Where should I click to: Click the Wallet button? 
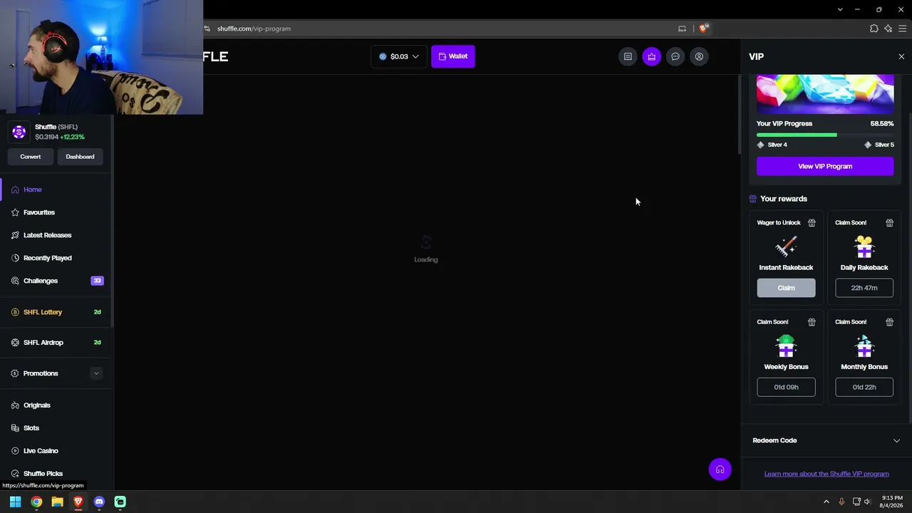(453, 56)
